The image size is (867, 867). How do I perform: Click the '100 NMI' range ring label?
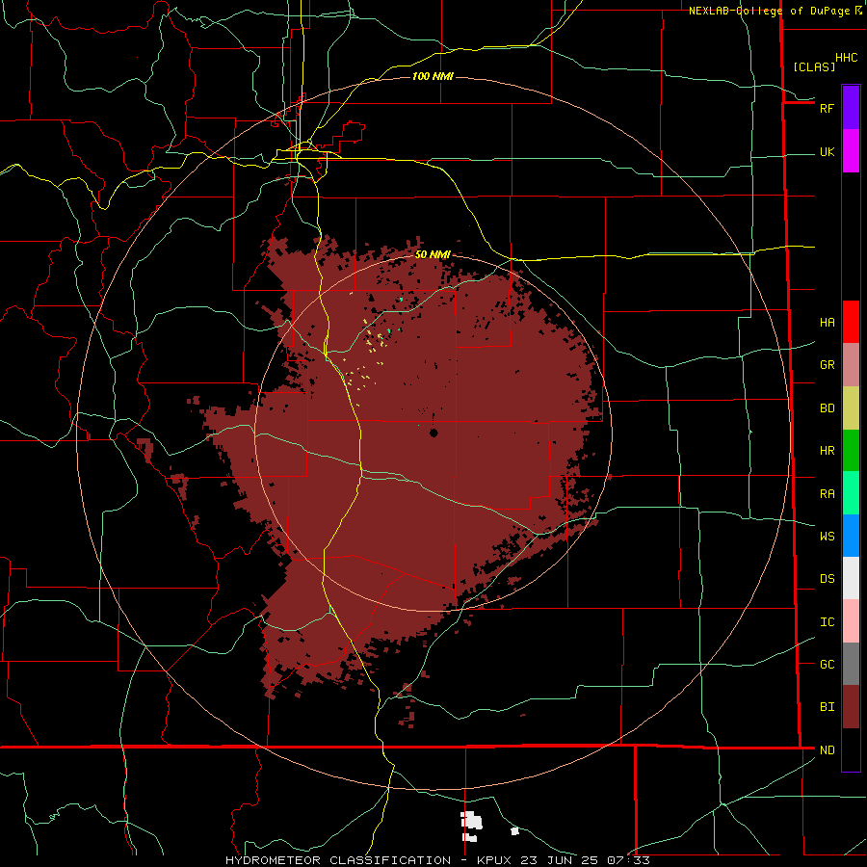pyautogui.click(x=433, y=76)
